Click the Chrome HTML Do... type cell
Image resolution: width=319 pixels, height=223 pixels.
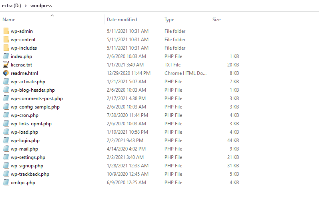tap(185, 73)
